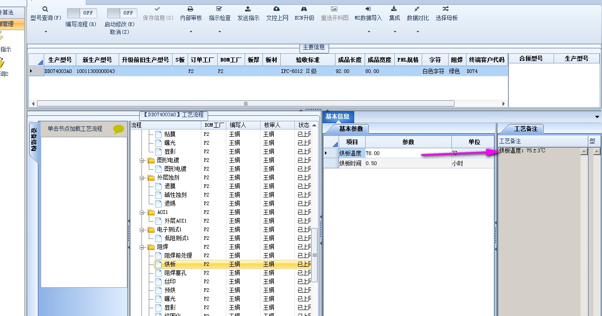602x316 pixels.
Task: Select the DD074003A0 main info row
Action: (x=268, y=71)
